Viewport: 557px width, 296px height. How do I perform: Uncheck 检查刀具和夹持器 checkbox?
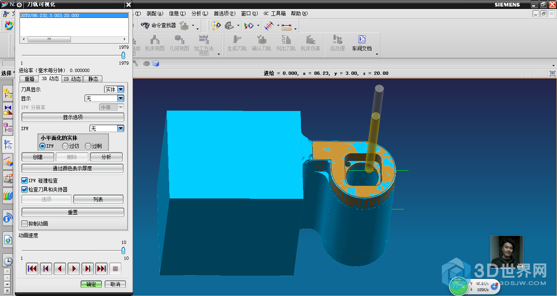coord(25,189)
